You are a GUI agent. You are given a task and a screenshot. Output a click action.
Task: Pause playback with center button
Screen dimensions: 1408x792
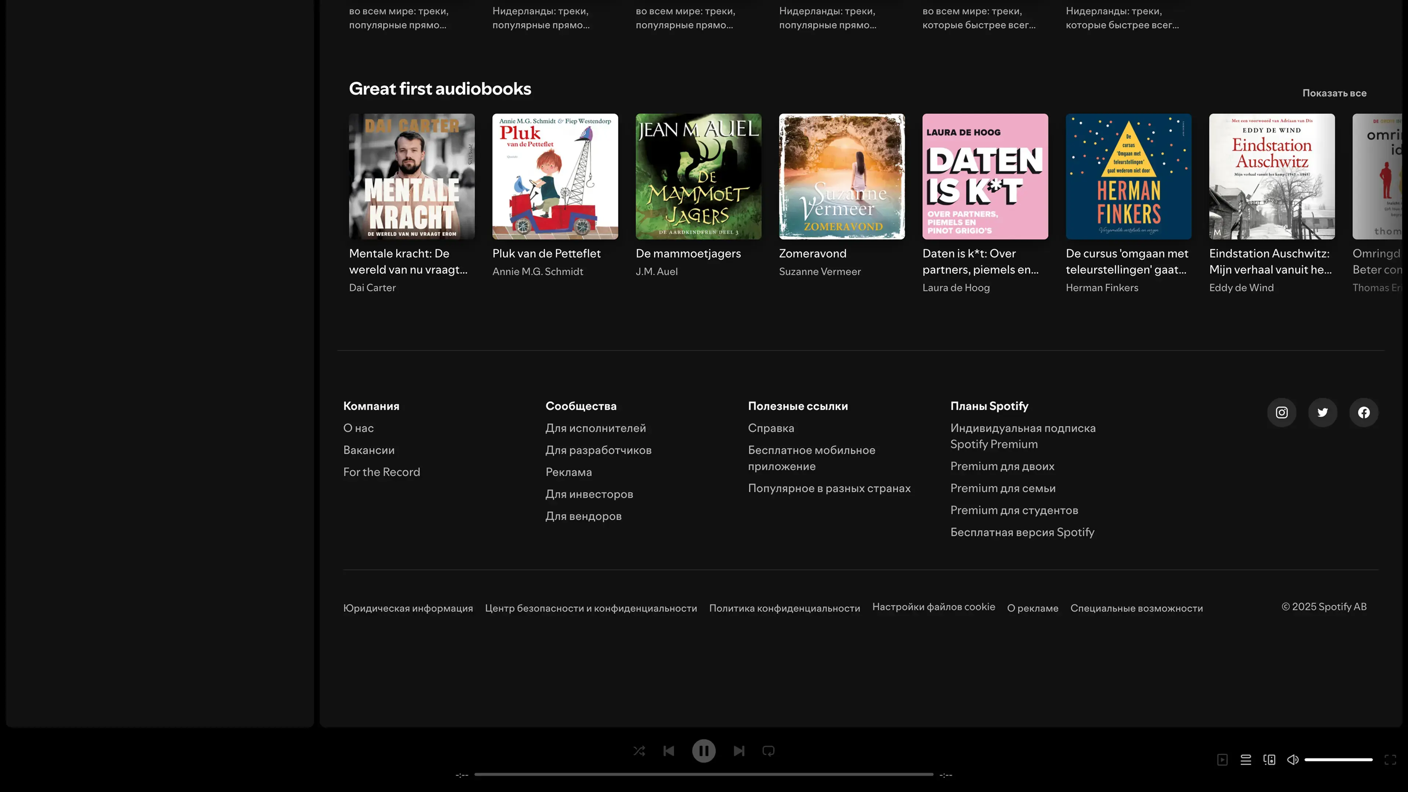(704, 751)
